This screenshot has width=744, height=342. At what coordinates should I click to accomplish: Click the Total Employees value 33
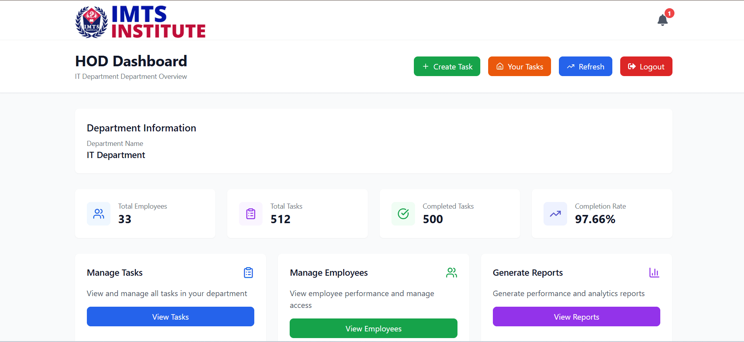click(x=125, y=219)
